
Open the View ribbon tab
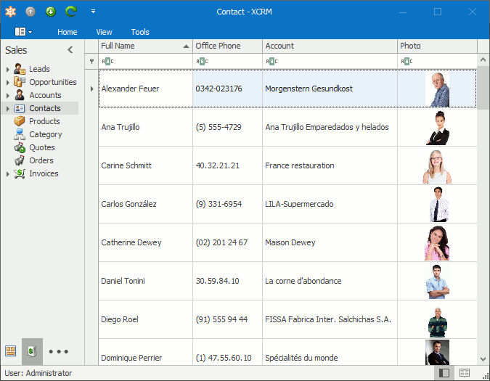pos(104,32)
